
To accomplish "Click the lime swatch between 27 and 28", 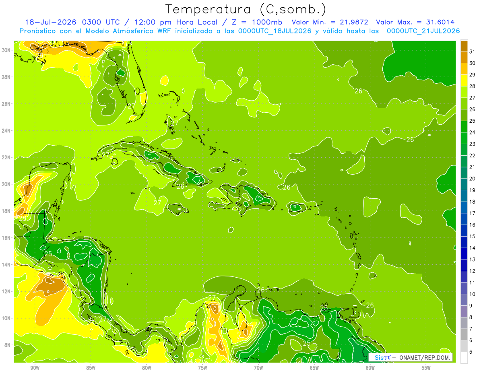I will pos(464,92).
